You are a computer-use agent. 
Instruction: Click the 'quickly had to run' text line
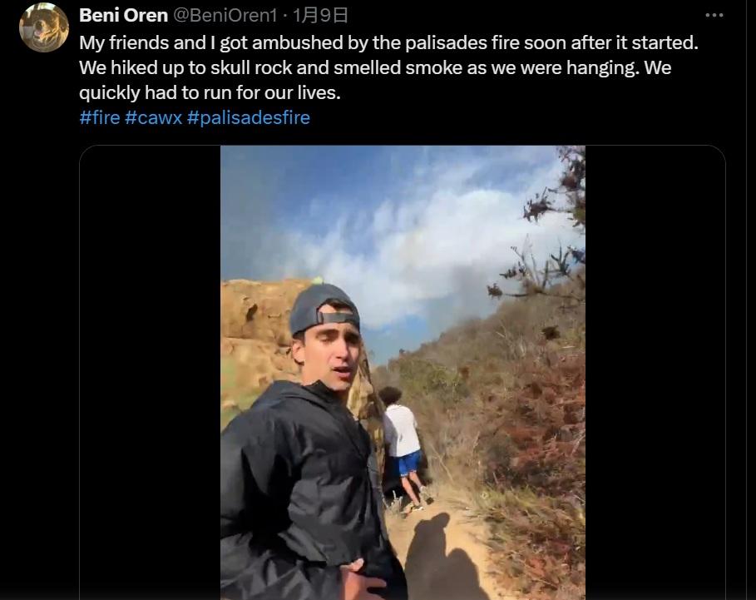click(210, 92)
